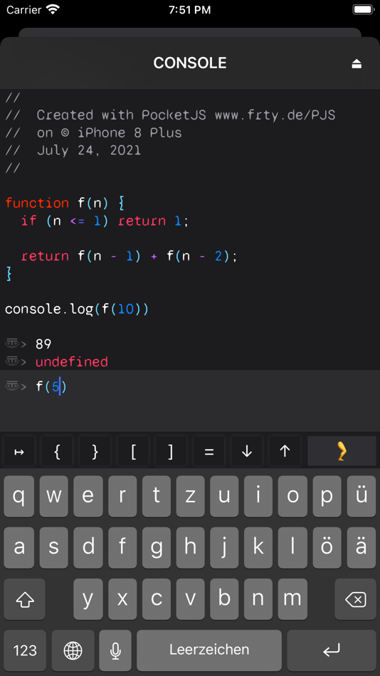
Task: Tap the l key
Action: [x=293, y=547]
